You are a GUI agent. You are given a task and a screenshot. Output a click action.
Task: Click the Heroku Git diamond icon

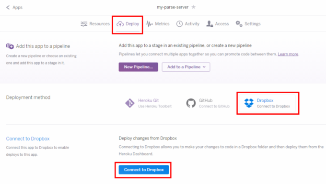point(130,103)
